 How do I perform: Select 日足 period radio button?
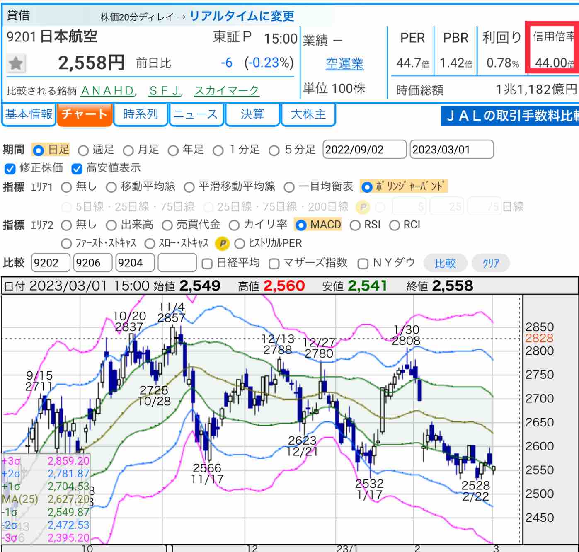pos(38,150)
